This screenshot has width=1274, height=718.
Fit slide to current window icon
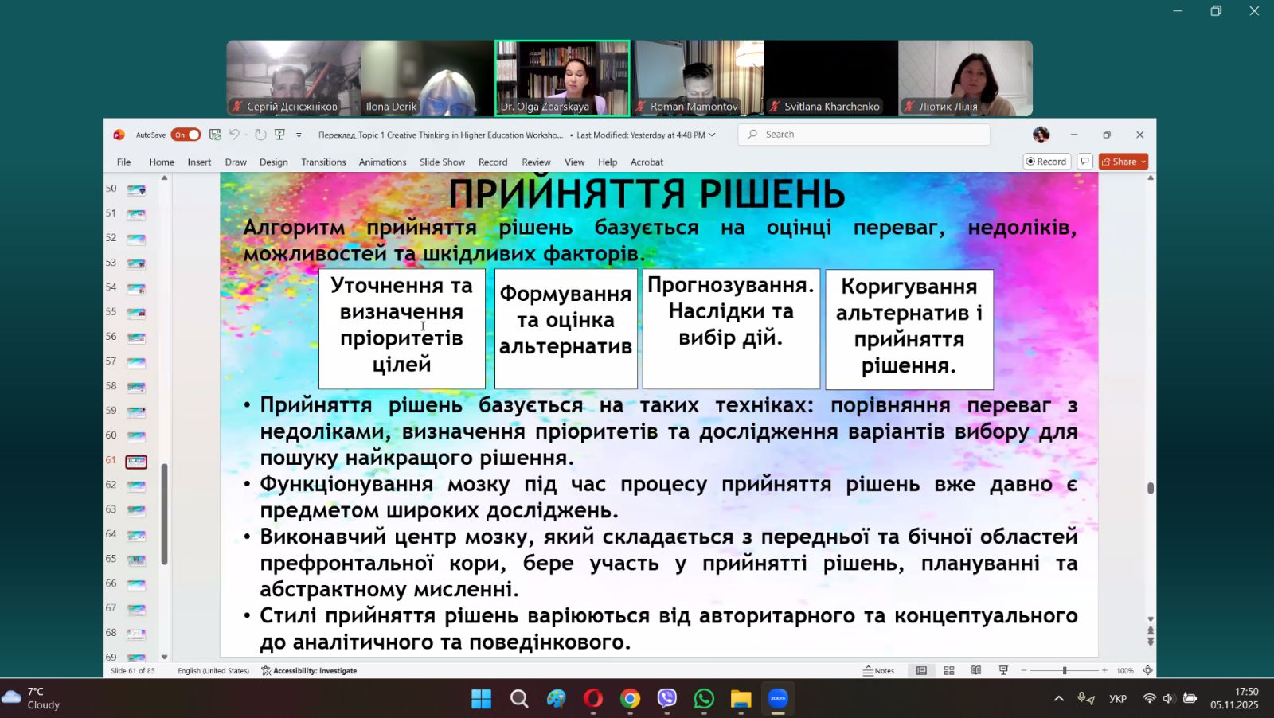point(1147,671)
